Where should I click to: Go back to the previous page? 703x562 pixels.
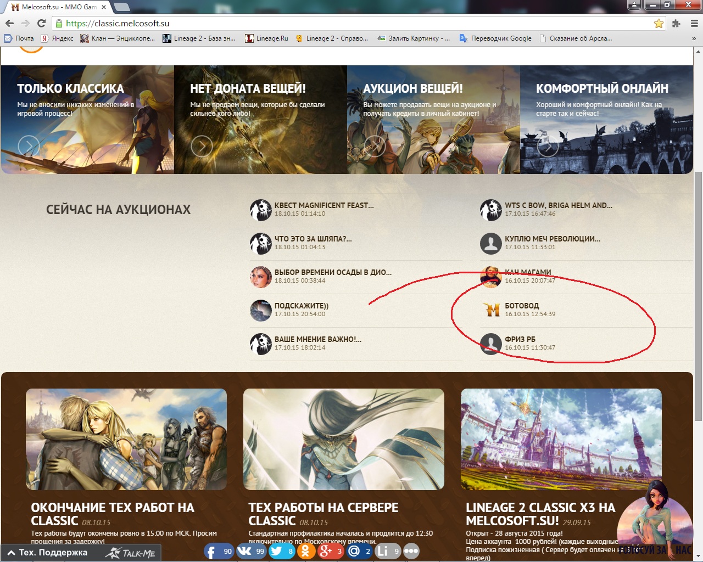9,23
